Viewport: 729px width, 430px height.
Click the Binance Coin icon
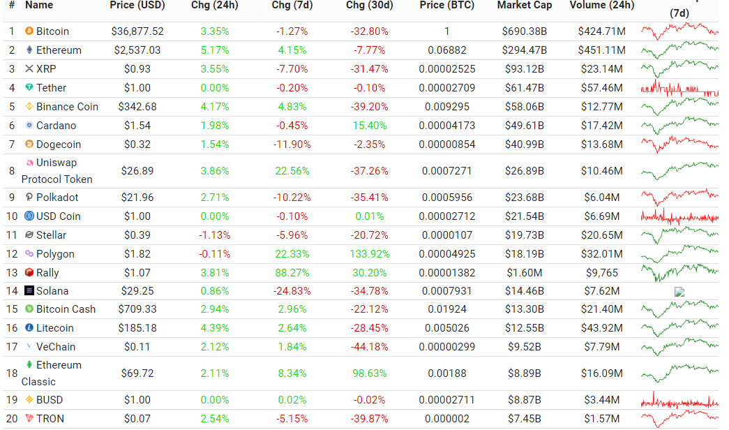29,107
